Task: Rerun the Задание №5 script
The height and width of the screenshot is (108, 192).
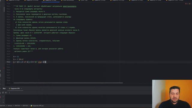Action: coord(3,93)
